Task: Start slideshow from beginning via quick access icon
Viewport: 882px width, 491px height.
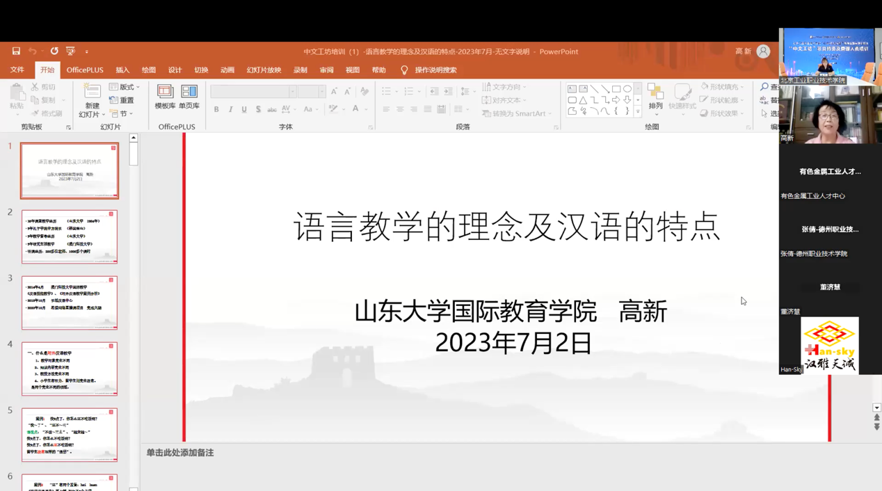Action: pyautogui.click(x=70, y=51)
